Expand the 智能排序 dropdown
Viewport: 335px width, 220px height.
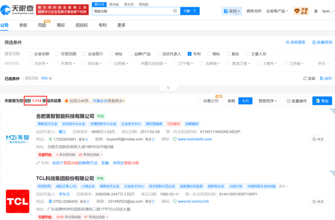268,101
